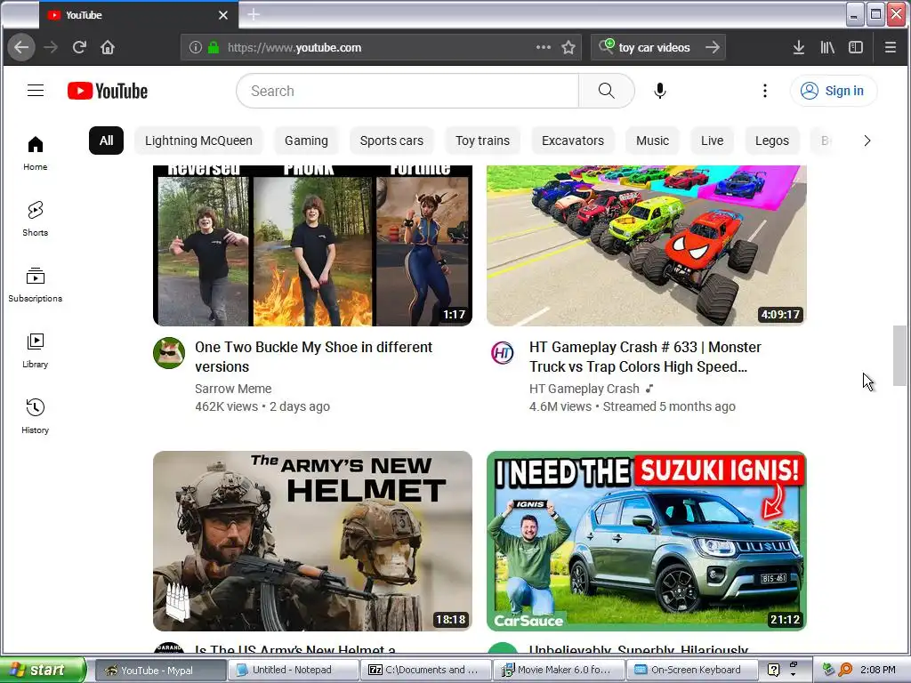This screenshot has height=683, width=911.
Task: Reload the page with the refresh icon
Action: [79, 47]
